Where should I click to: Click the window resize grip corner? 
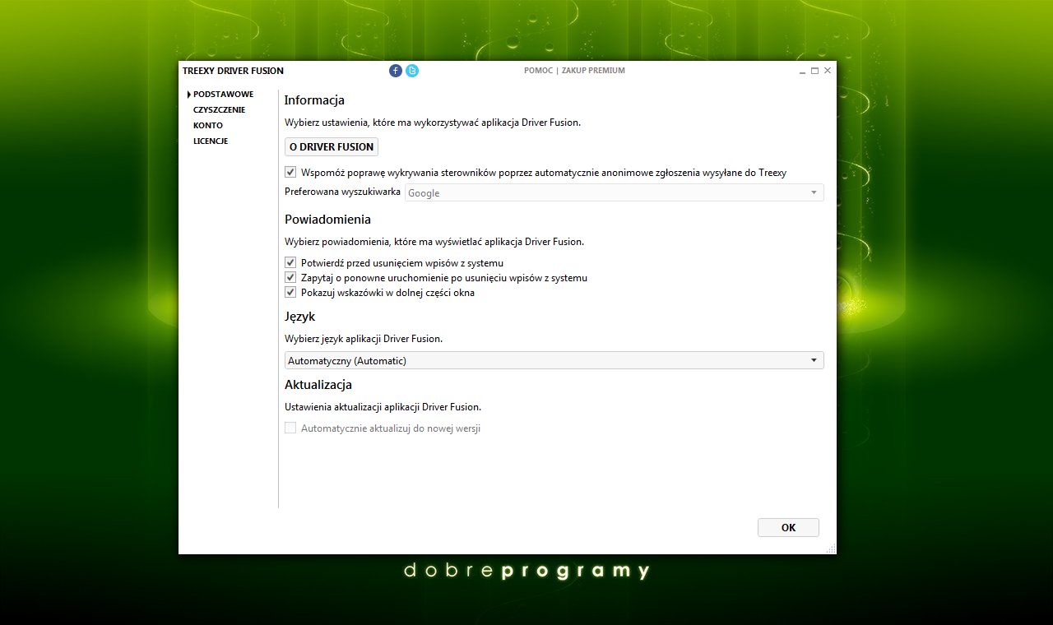pos(831,549)
